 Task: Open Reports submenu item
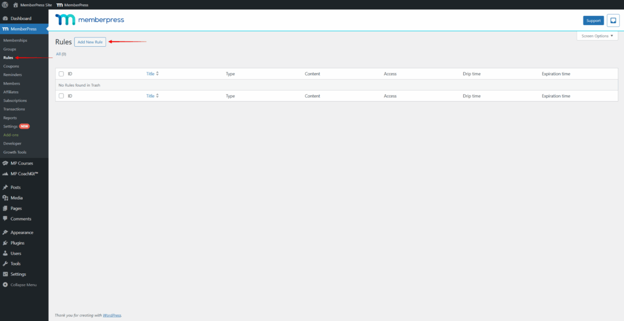pos(10,118)
